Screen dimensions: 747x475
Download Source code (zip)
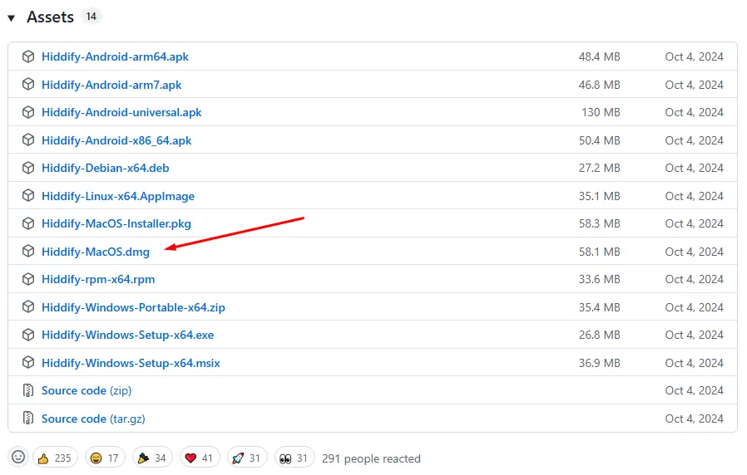coord(87,390)
